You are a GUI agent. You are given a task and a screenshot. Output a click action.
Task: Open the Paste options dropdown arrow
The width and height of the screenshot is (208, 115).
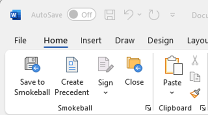(x=172, y=93)
